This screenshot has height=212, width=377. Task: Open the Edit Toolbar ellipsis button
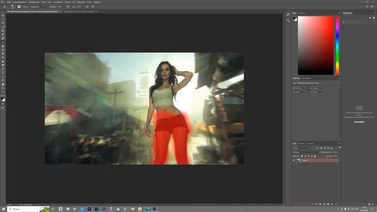(3, 92)
